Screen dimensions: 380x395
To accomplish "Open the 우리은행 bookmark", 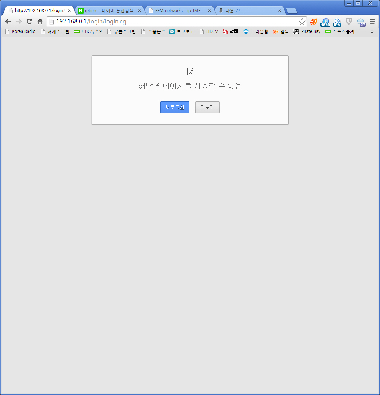I will (256, 31).
